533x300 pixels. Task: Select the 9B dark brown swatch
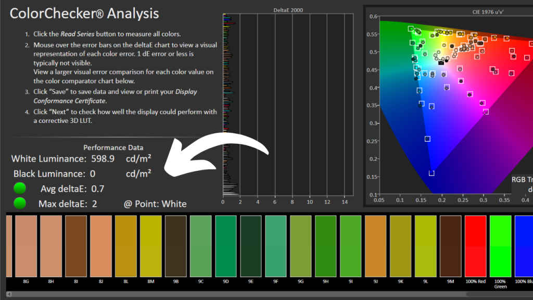click(x=176, y=246)
